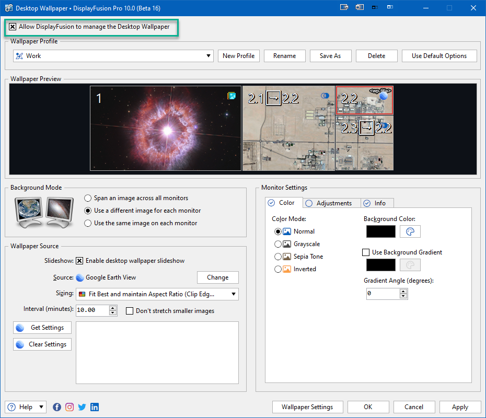This screenshot has width=486, height=418.
Task: Select Inverted color mode radio button
Action: click(278, 269)
